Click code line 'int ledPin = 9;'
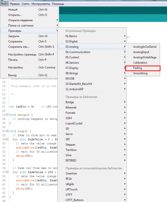Screen dimensions: 167x202 22,107
